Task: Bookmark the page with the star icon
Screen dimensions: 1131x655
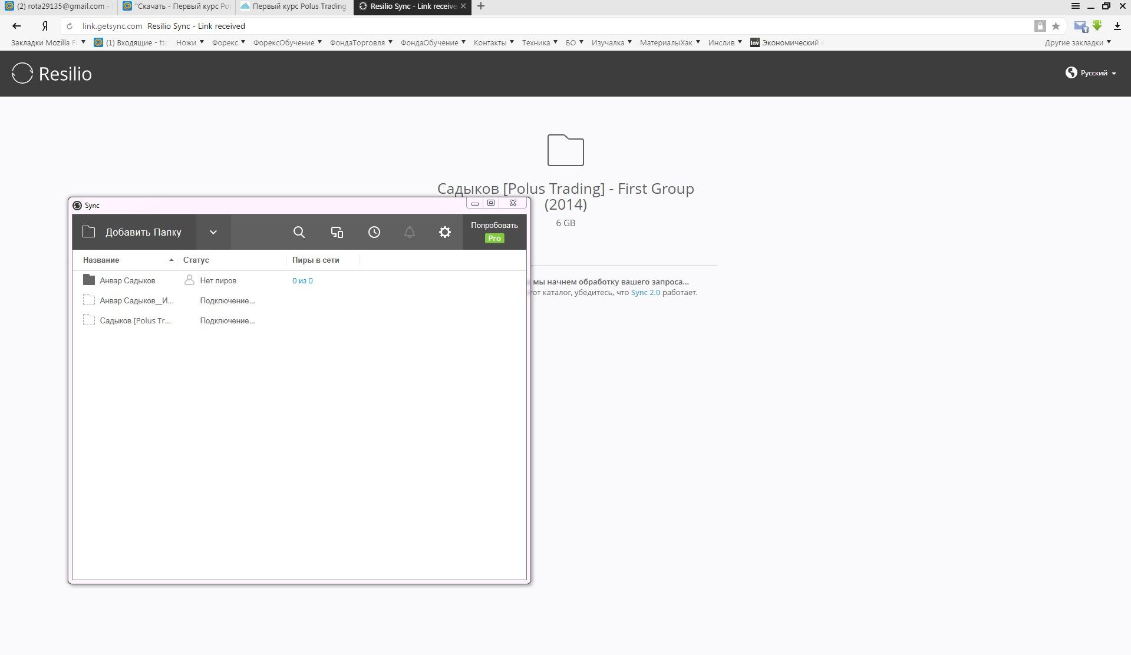Action: pos(1056,26)
